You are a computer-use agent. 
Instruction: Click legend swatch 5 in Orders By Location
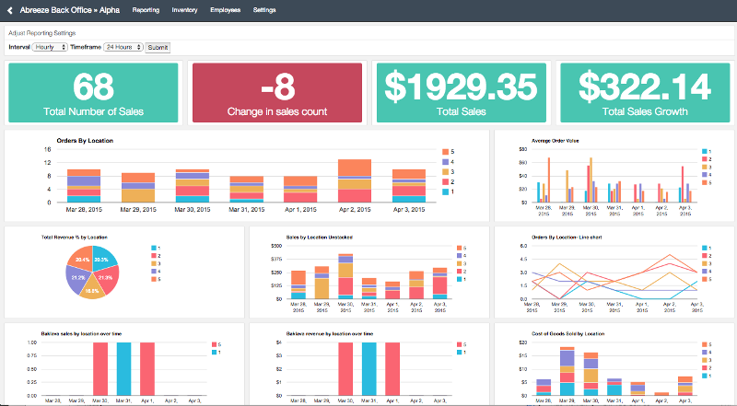444,150
